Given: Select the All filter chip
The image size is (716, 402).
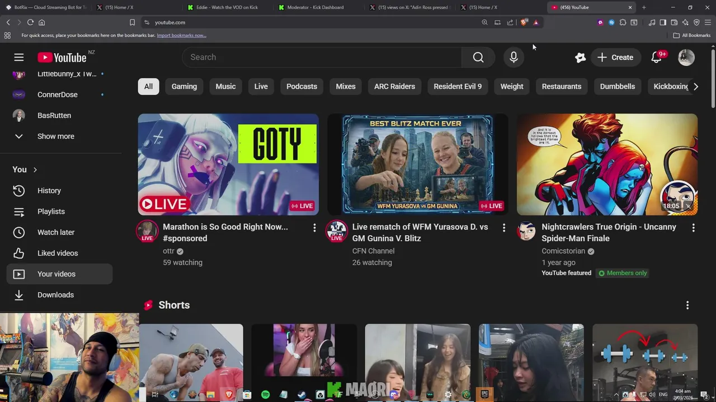Looking at the screenshot, I should coord(148,87).
